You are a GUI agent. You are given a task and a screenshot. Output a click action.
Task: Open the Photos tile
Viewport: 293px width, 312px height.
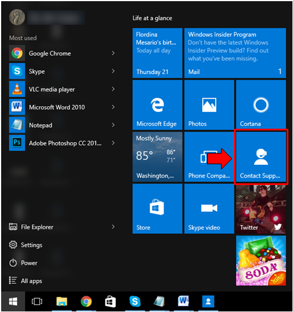[x=209, y=105]
